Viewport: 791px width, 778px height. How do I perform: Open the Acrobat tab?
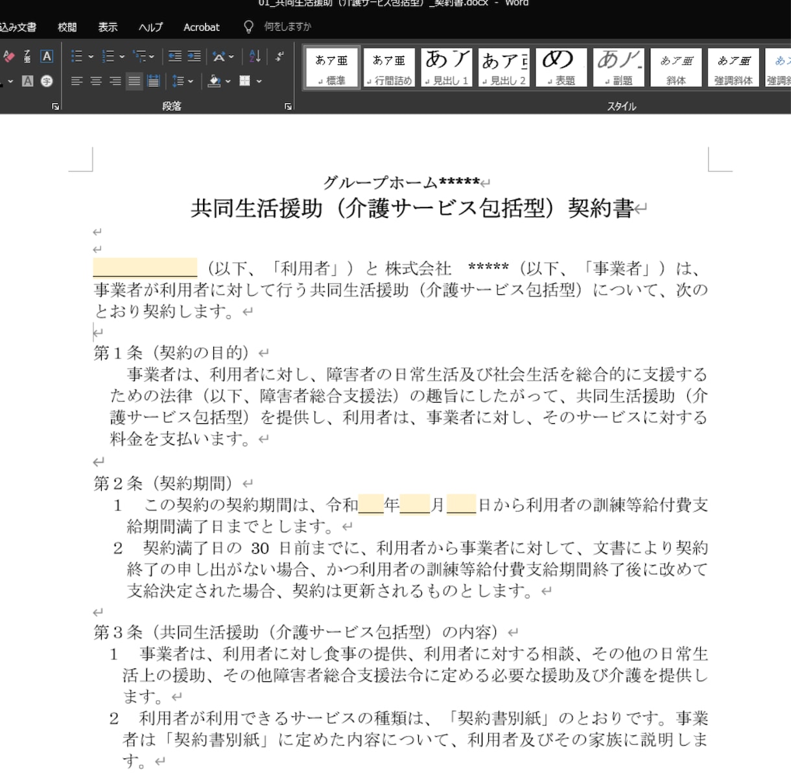202,27
